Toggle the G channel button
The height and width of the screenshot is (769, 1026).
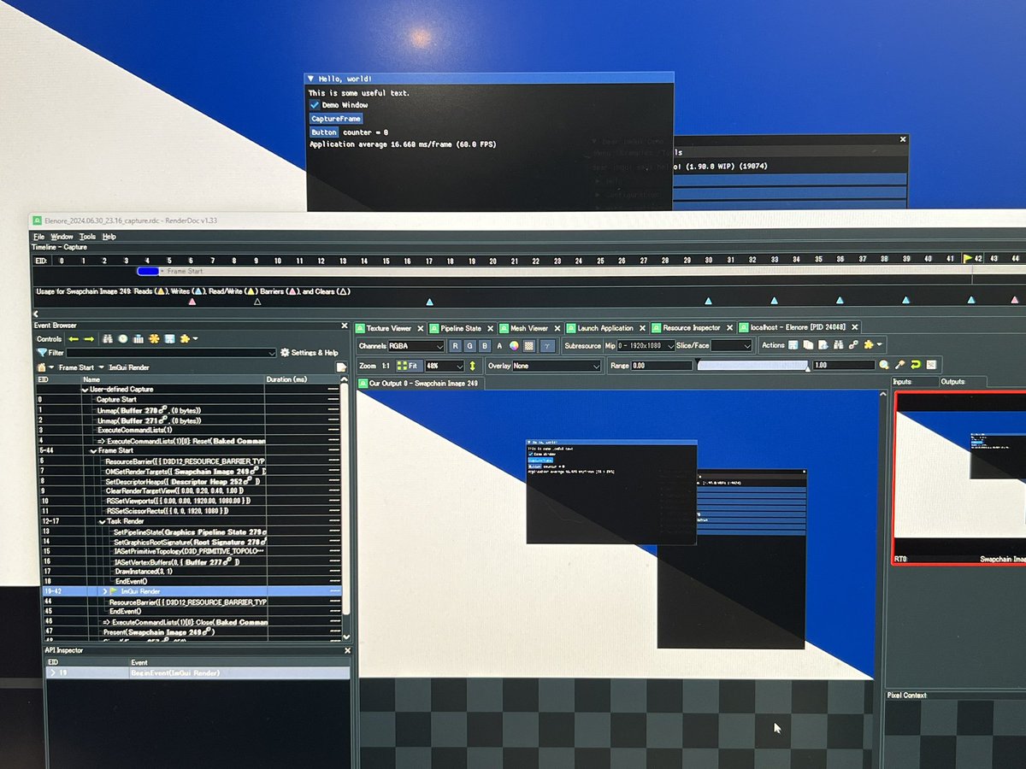pyautogui.click(x=469, y=344)
